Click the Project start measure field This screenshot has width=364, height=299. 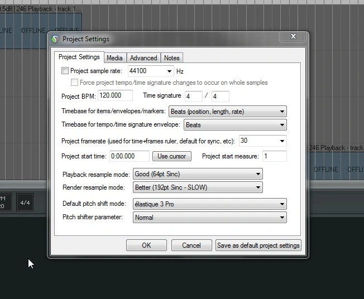point(274,156)
